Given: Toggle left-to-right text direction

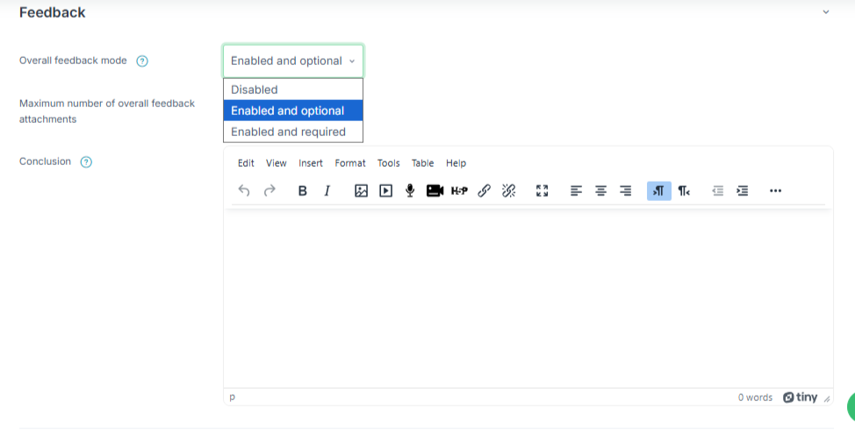Looking at the screenshot, I should click(x=658, y=190).
